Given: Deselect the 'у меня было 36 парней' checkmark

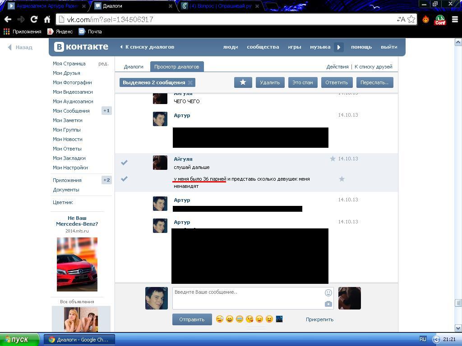Looking at the screenshot, I should [x=125, y=178].
